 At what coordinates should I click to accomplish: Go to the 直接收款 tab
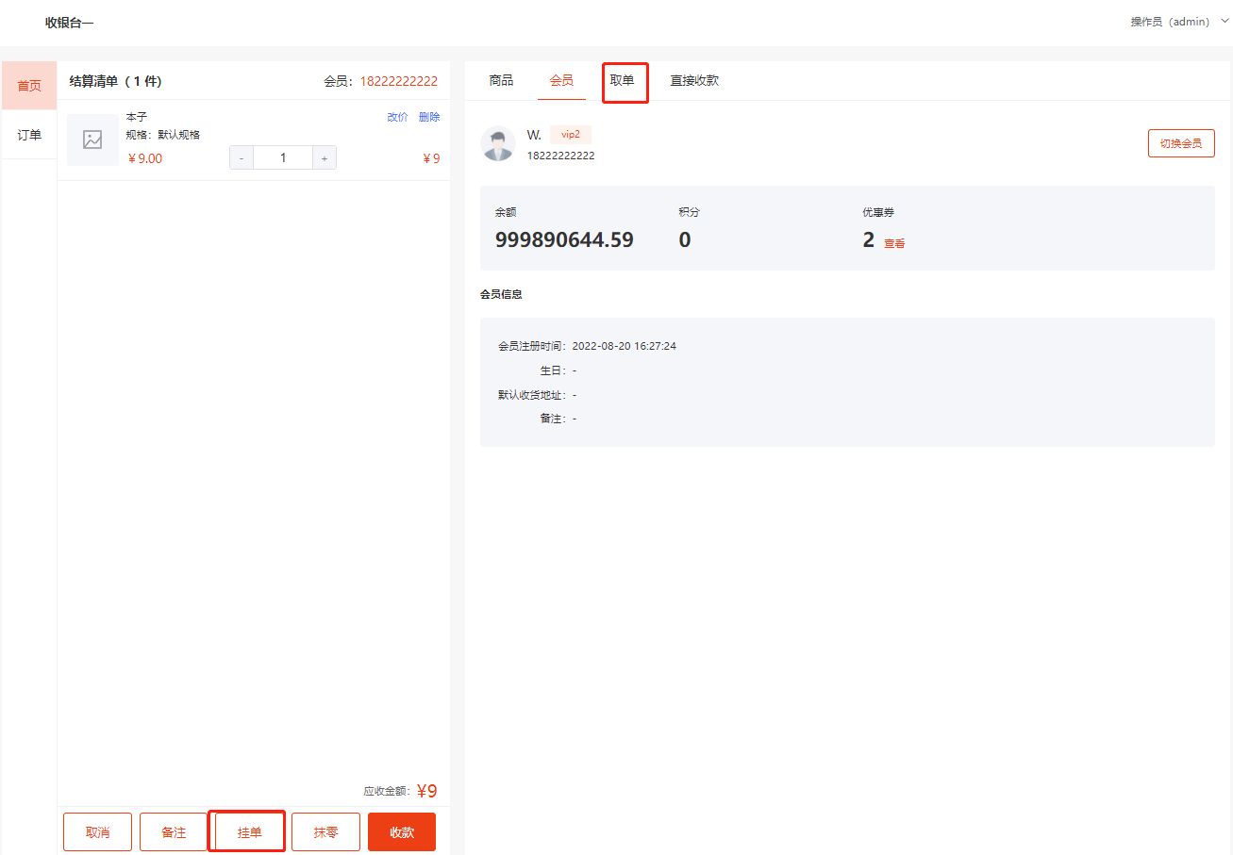point(694,81)
